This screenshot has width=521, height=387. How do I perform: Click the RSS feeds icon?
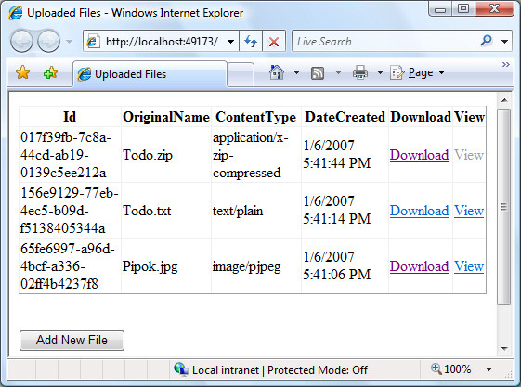(x=318, y=72)
